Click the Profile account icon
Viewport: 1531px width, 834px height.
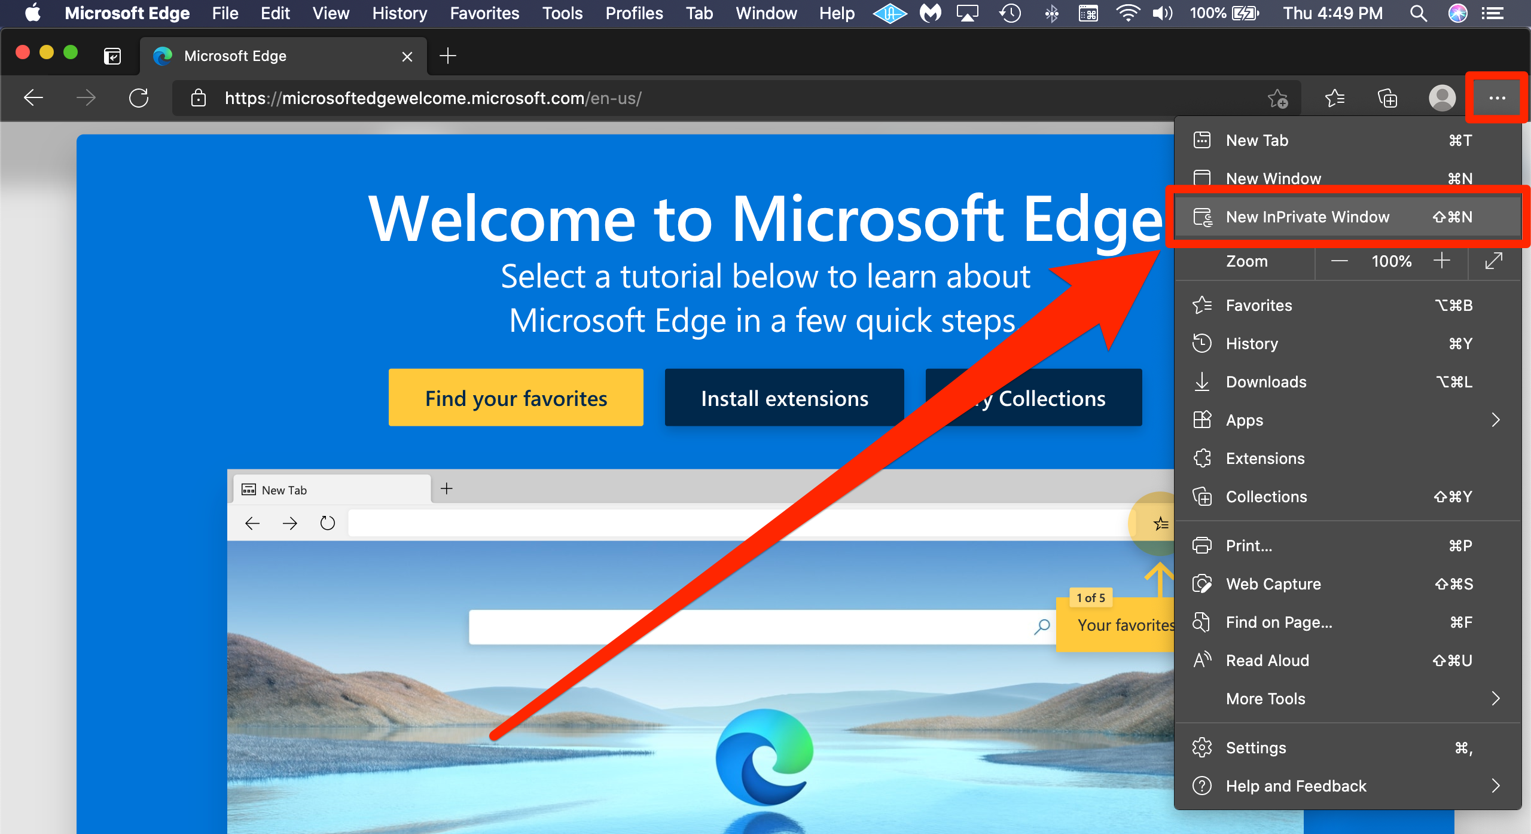coord(1442,97)
